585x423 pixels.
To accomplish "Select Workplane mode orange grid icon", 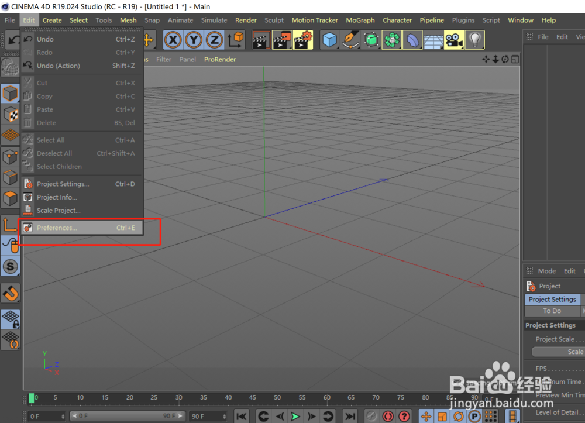I will pos(10,135).
